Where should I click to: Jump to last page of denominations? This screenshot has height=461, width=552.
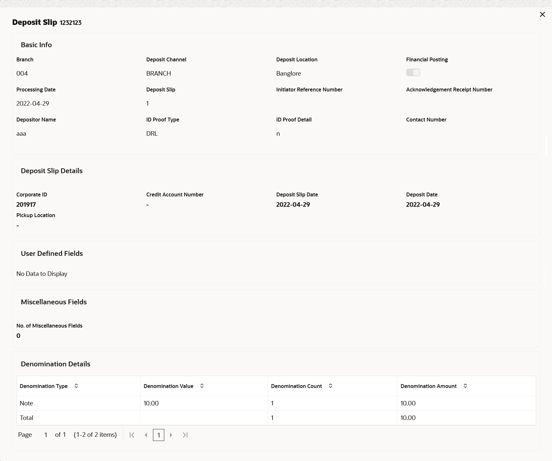[x=185, y=435]
